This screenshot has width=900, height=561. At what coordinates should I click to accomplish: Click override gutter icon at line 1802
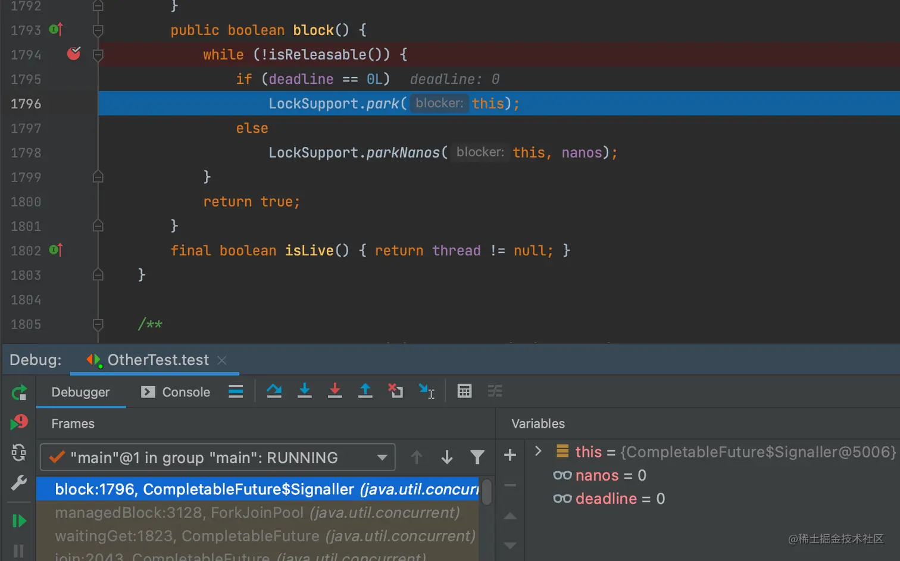pos(56,250)
